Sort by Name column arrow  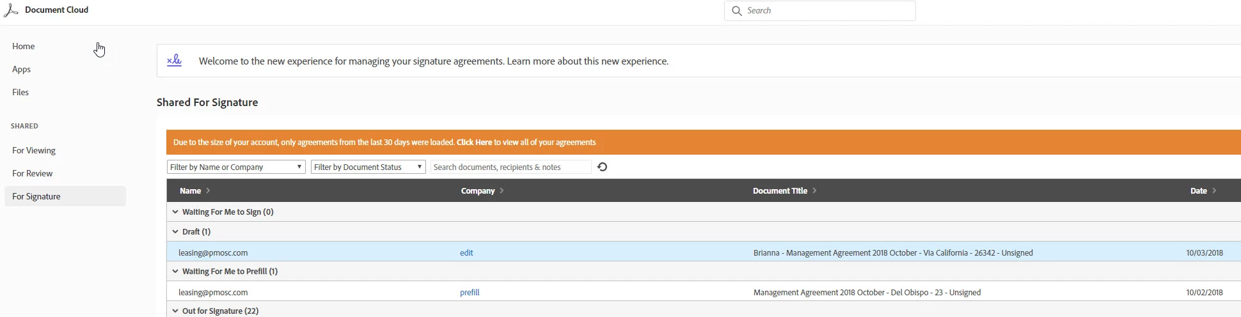[208, 190]
